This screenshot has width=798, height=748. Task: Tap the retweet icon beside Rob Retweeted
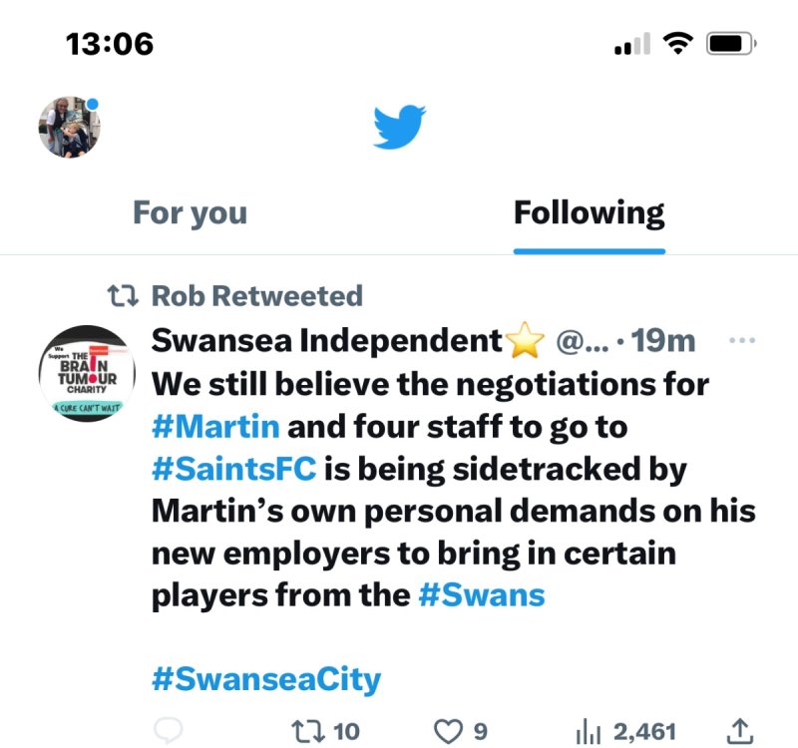point(123,295)
